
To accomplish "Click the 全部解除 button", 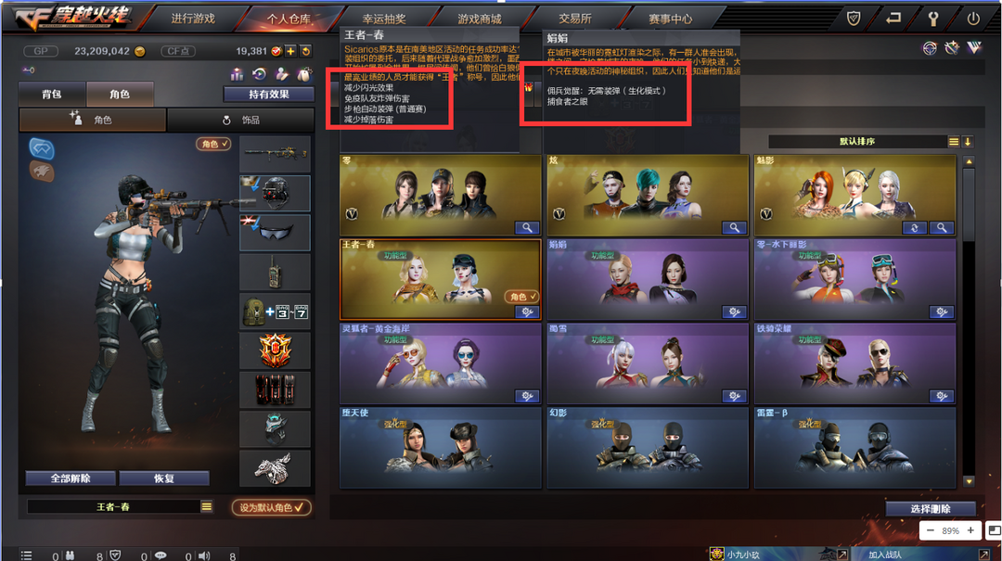I will point(71,478).
